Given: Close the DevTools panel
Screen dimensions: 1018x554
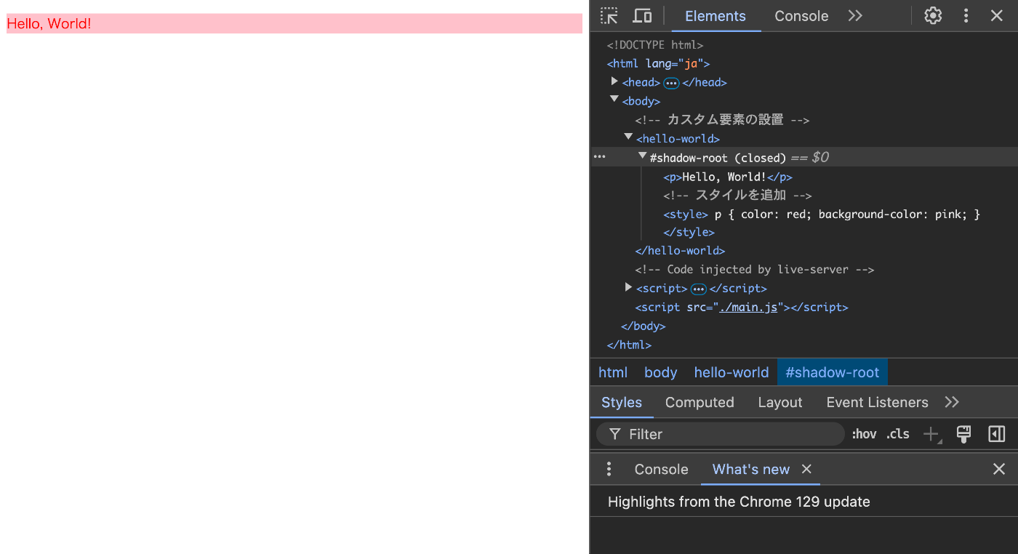Looking at the screenshot, I should (x=997, y=16).
